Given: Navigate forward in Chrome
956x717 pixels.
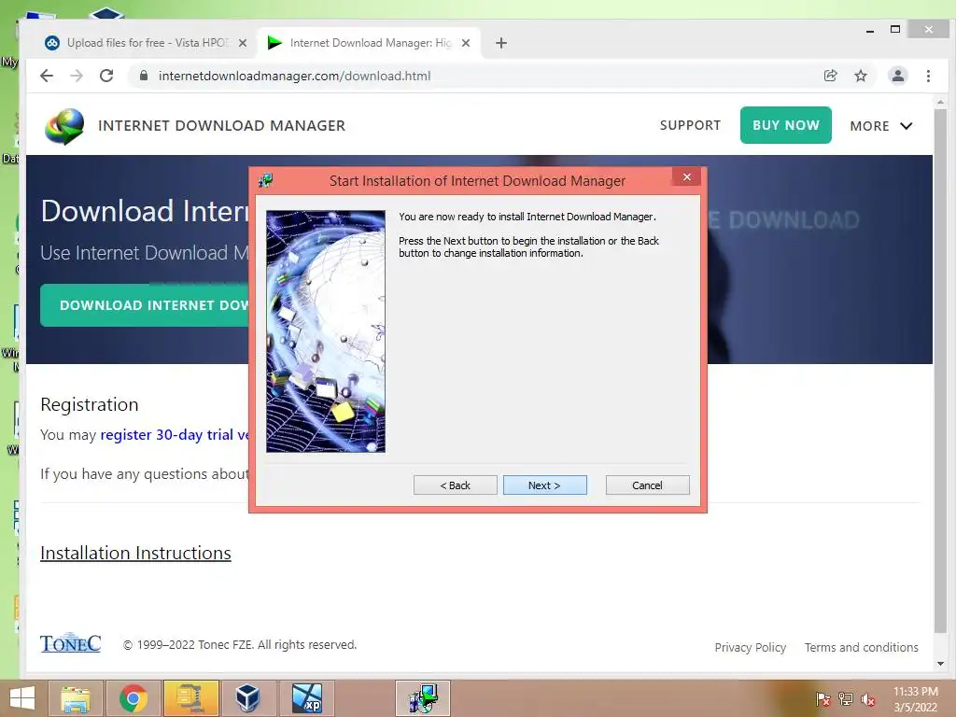Looking at the screenshot, I should pyautogui.click(x=77, y=76).
